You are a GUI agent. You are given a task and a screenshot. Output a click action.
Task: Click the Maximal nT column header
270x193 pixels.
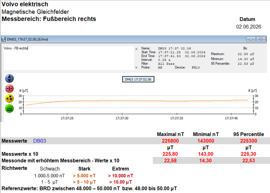170,134
